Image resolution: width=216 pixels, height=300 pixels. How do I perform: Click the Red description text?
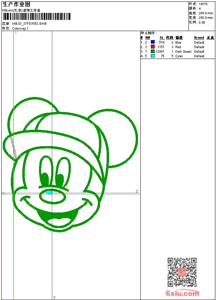(178, 47)
